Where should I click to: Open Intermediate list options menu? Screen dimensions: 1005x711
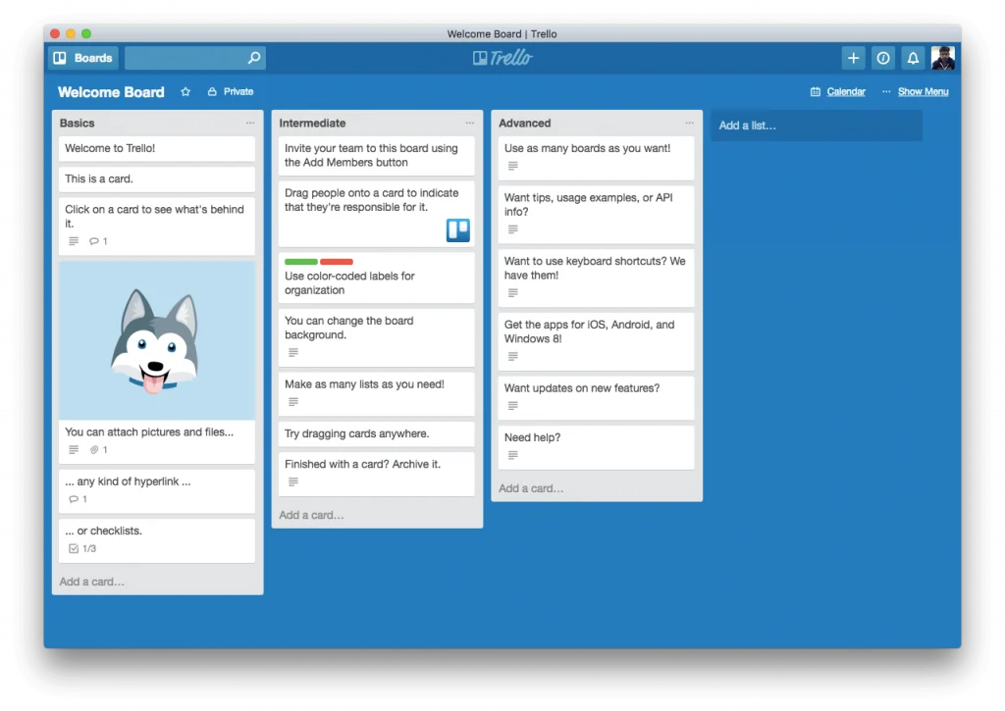470,123
